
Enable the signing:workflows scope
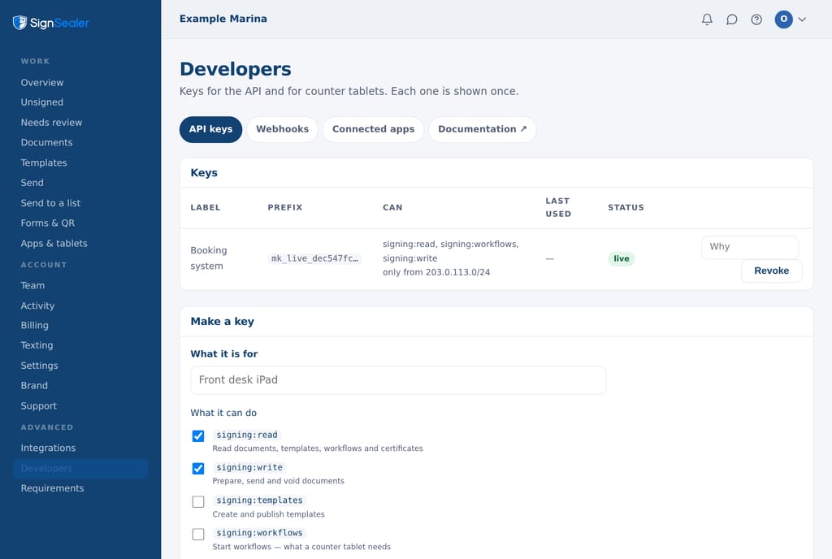pyautogui.click(x=198, y=535)
